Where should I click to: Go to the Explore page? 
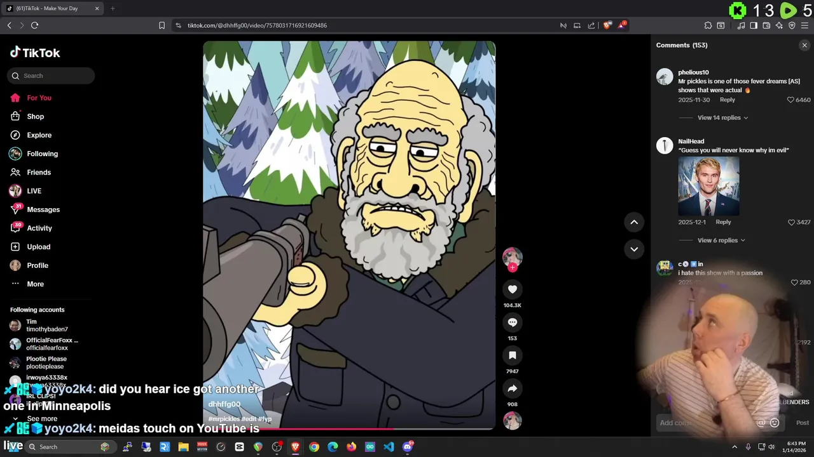pos(39,135)
